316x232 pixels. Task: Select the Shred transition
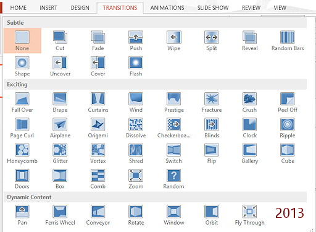(x=136, y=153)
